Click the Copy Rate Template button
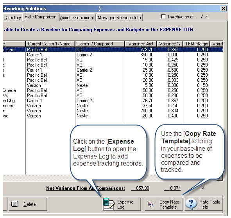 (164, 204)
